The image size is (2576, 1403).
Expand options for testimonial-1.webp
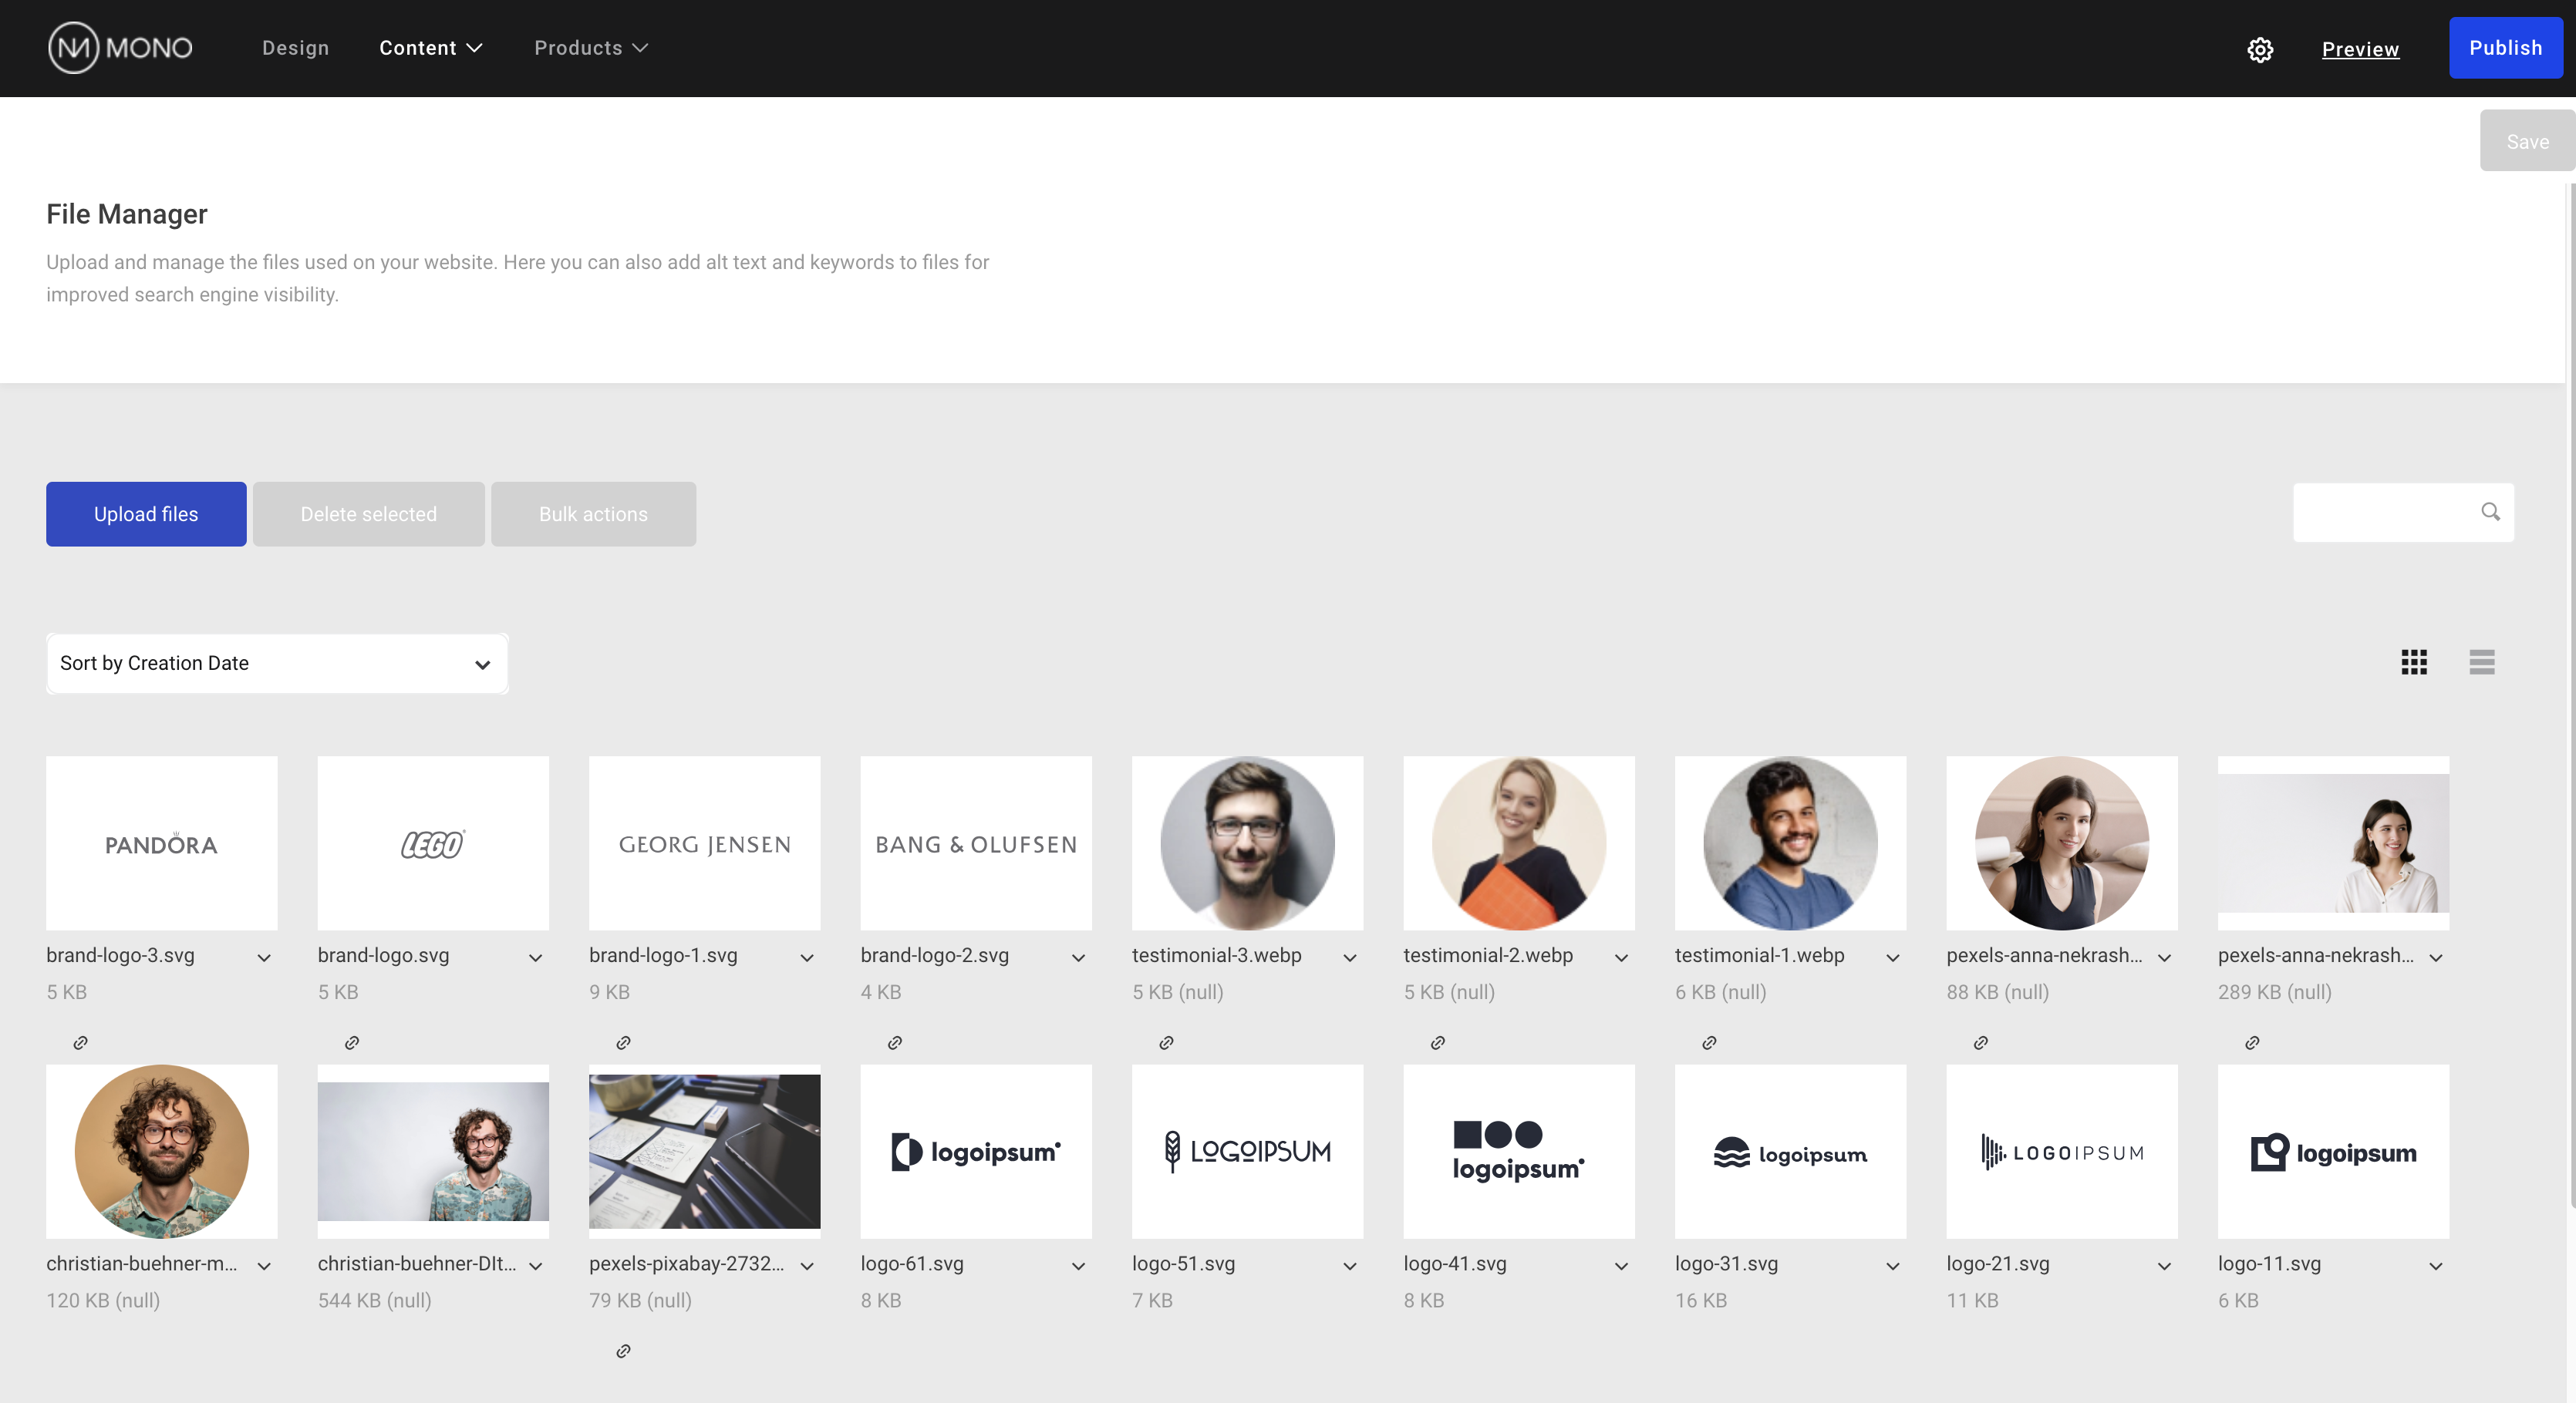click(1893, 957)
